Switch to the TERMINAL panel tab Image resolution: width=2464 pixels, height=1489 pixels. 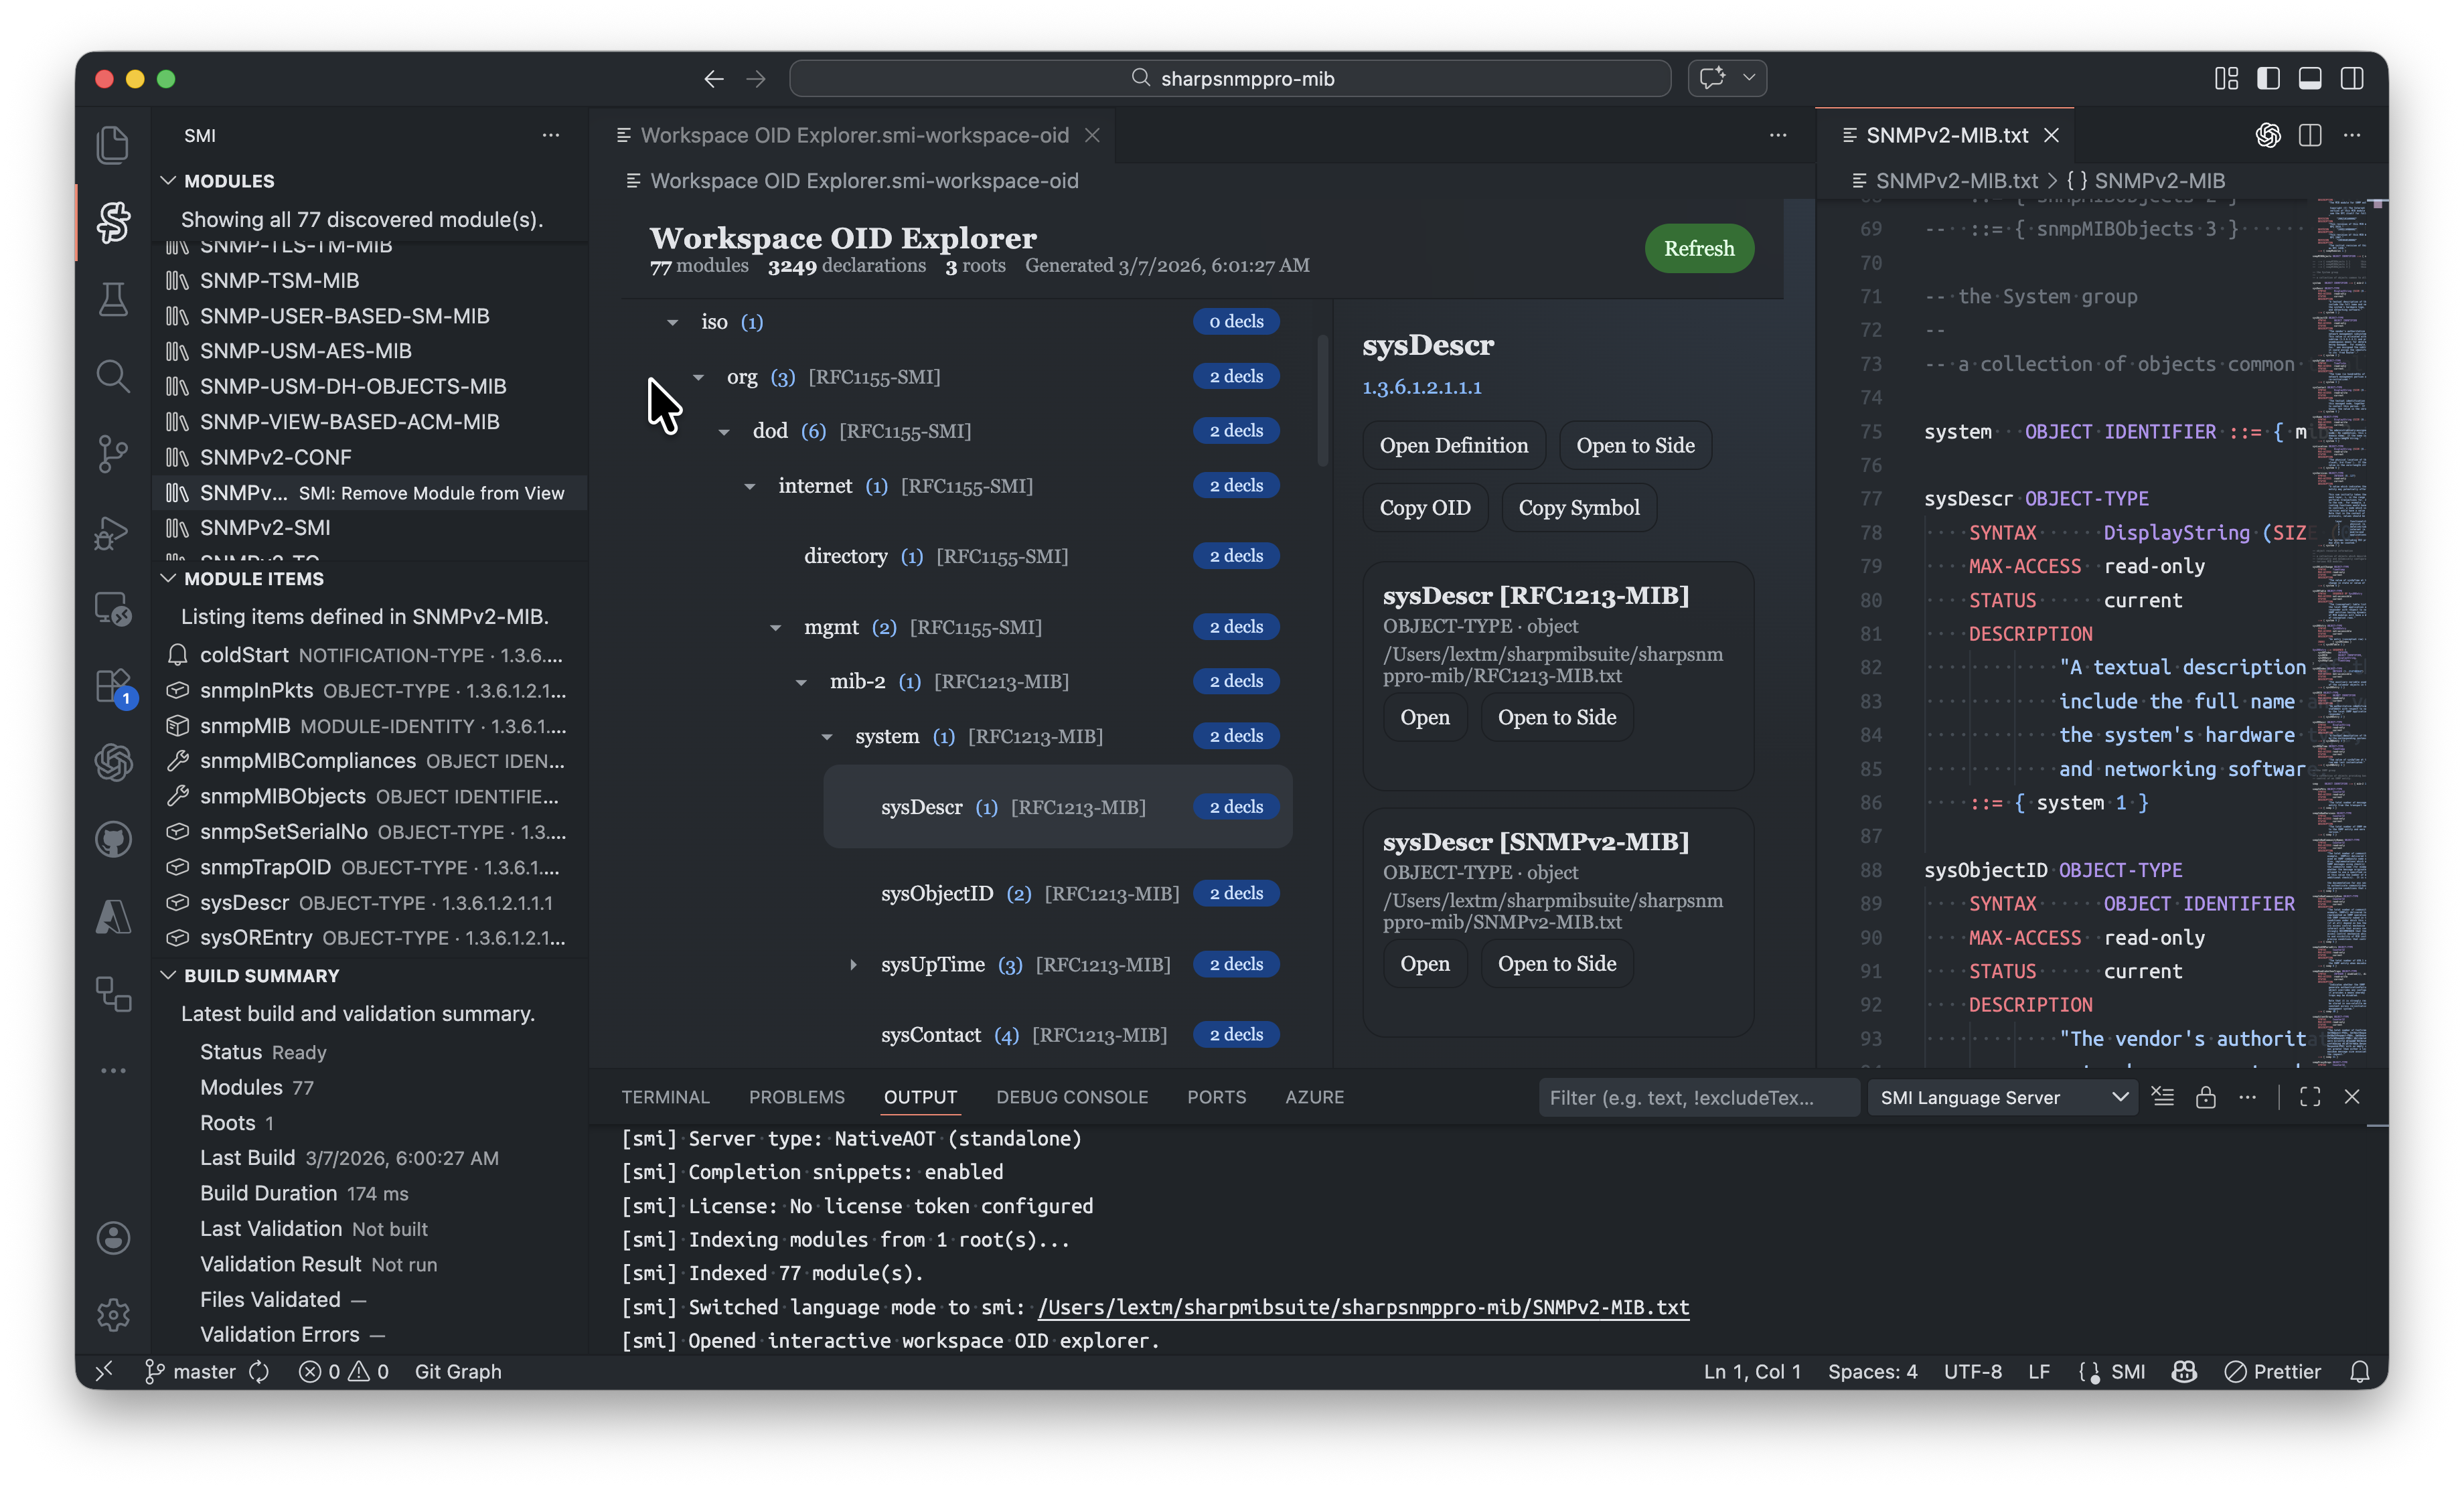(x=665, y=1097)
